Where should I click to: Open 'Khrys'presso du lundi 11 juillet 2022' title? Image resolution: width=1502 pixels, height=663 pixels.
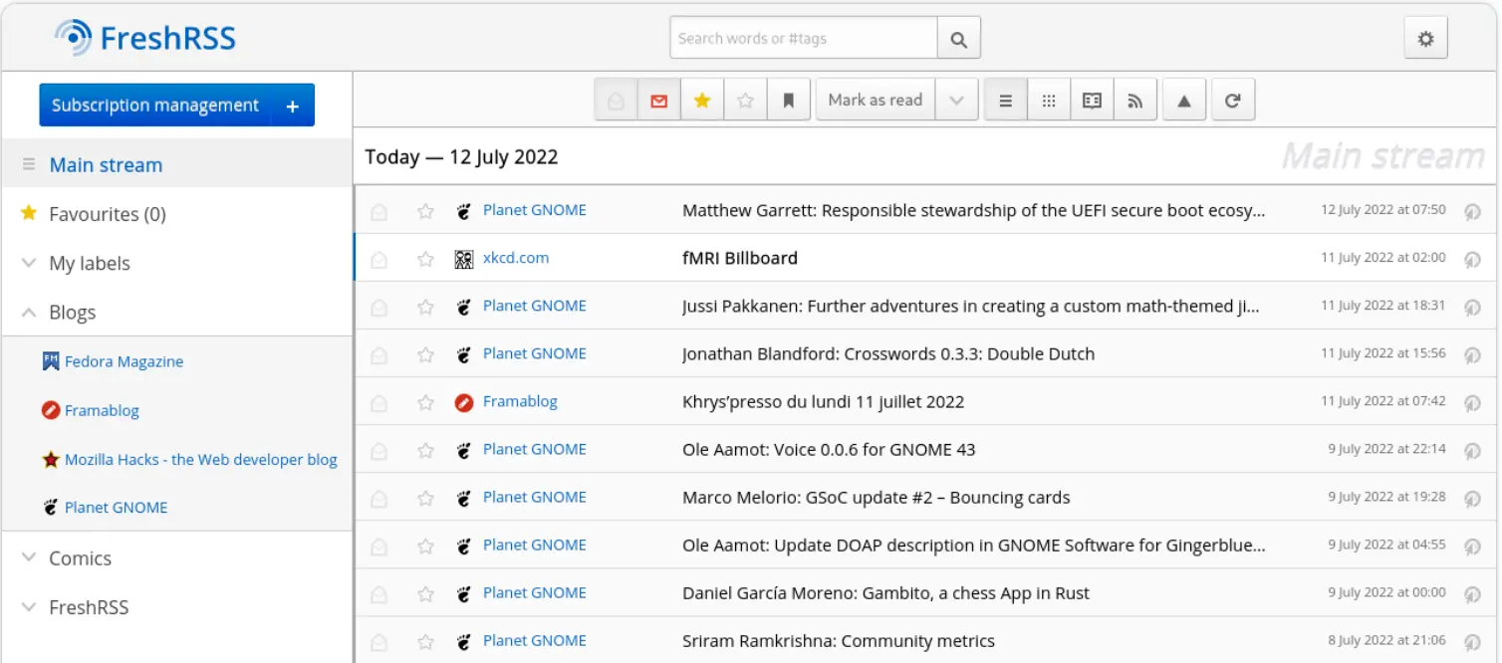(823, 402)
